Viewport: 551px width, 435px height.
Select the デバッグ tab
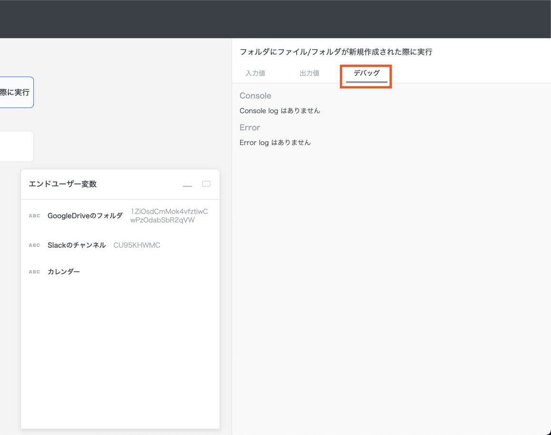[x=366, y=73]
